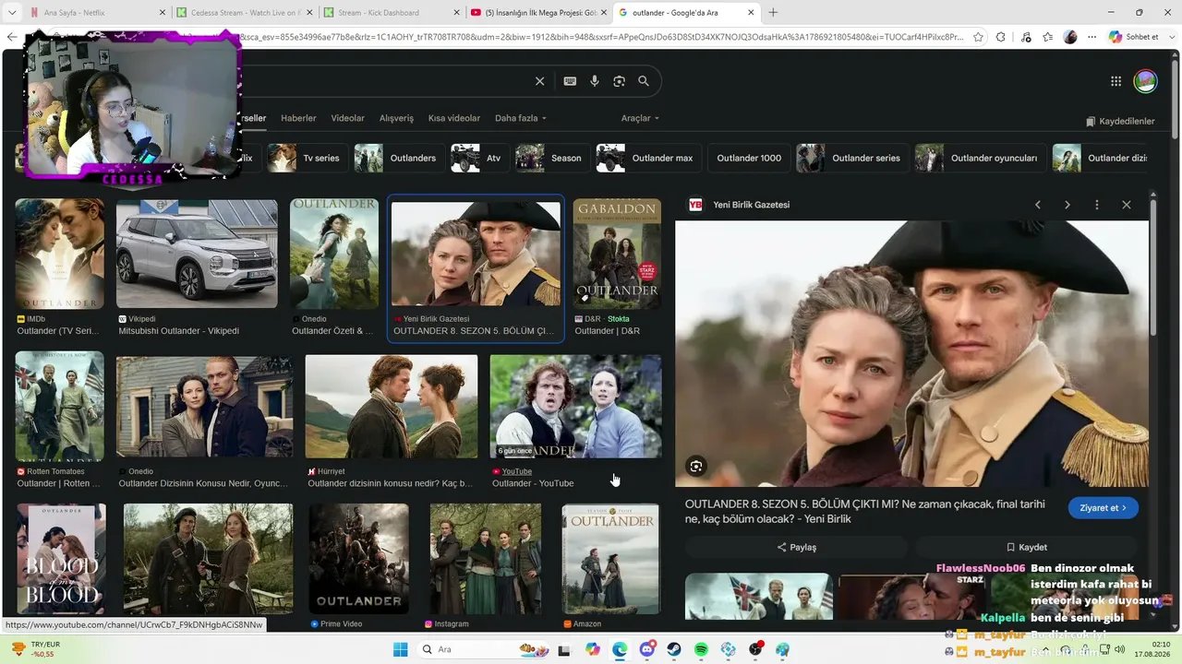1182x664 pixels.
Task: Switch to Ana Sayfa - Netflix tab
Action: (89, 13)
